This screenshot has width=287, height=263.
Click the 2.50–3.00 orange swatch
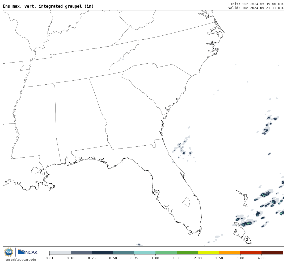[x=230, y=253]
